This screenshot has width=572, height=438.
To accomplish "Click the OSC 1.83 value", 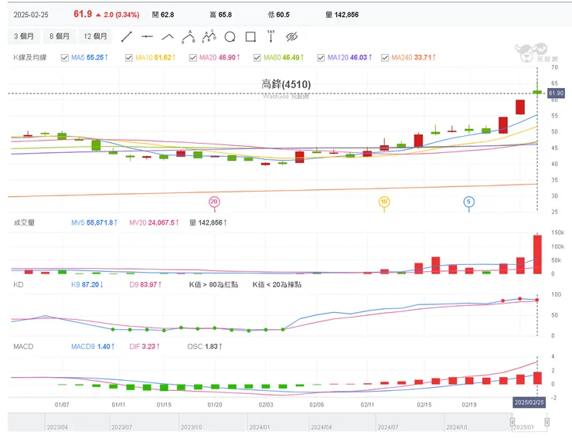I will pos(205,347).
